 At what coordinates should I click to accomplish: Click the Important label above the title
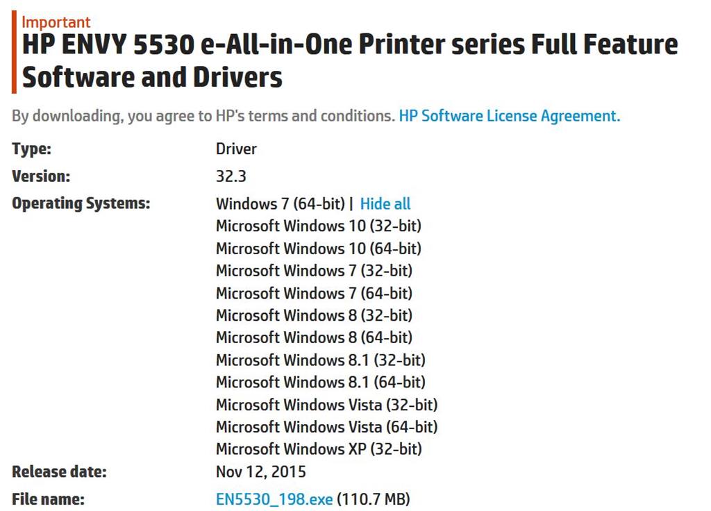coord(56,22)
